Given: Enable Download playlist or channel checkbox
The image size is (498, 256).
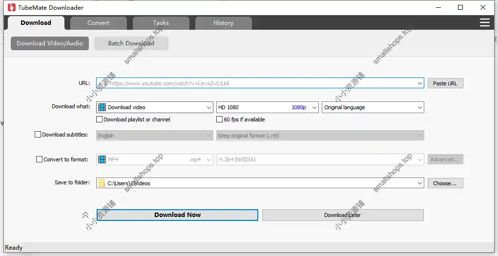Looking at the screenshot, I should click(x=99, y=119).
